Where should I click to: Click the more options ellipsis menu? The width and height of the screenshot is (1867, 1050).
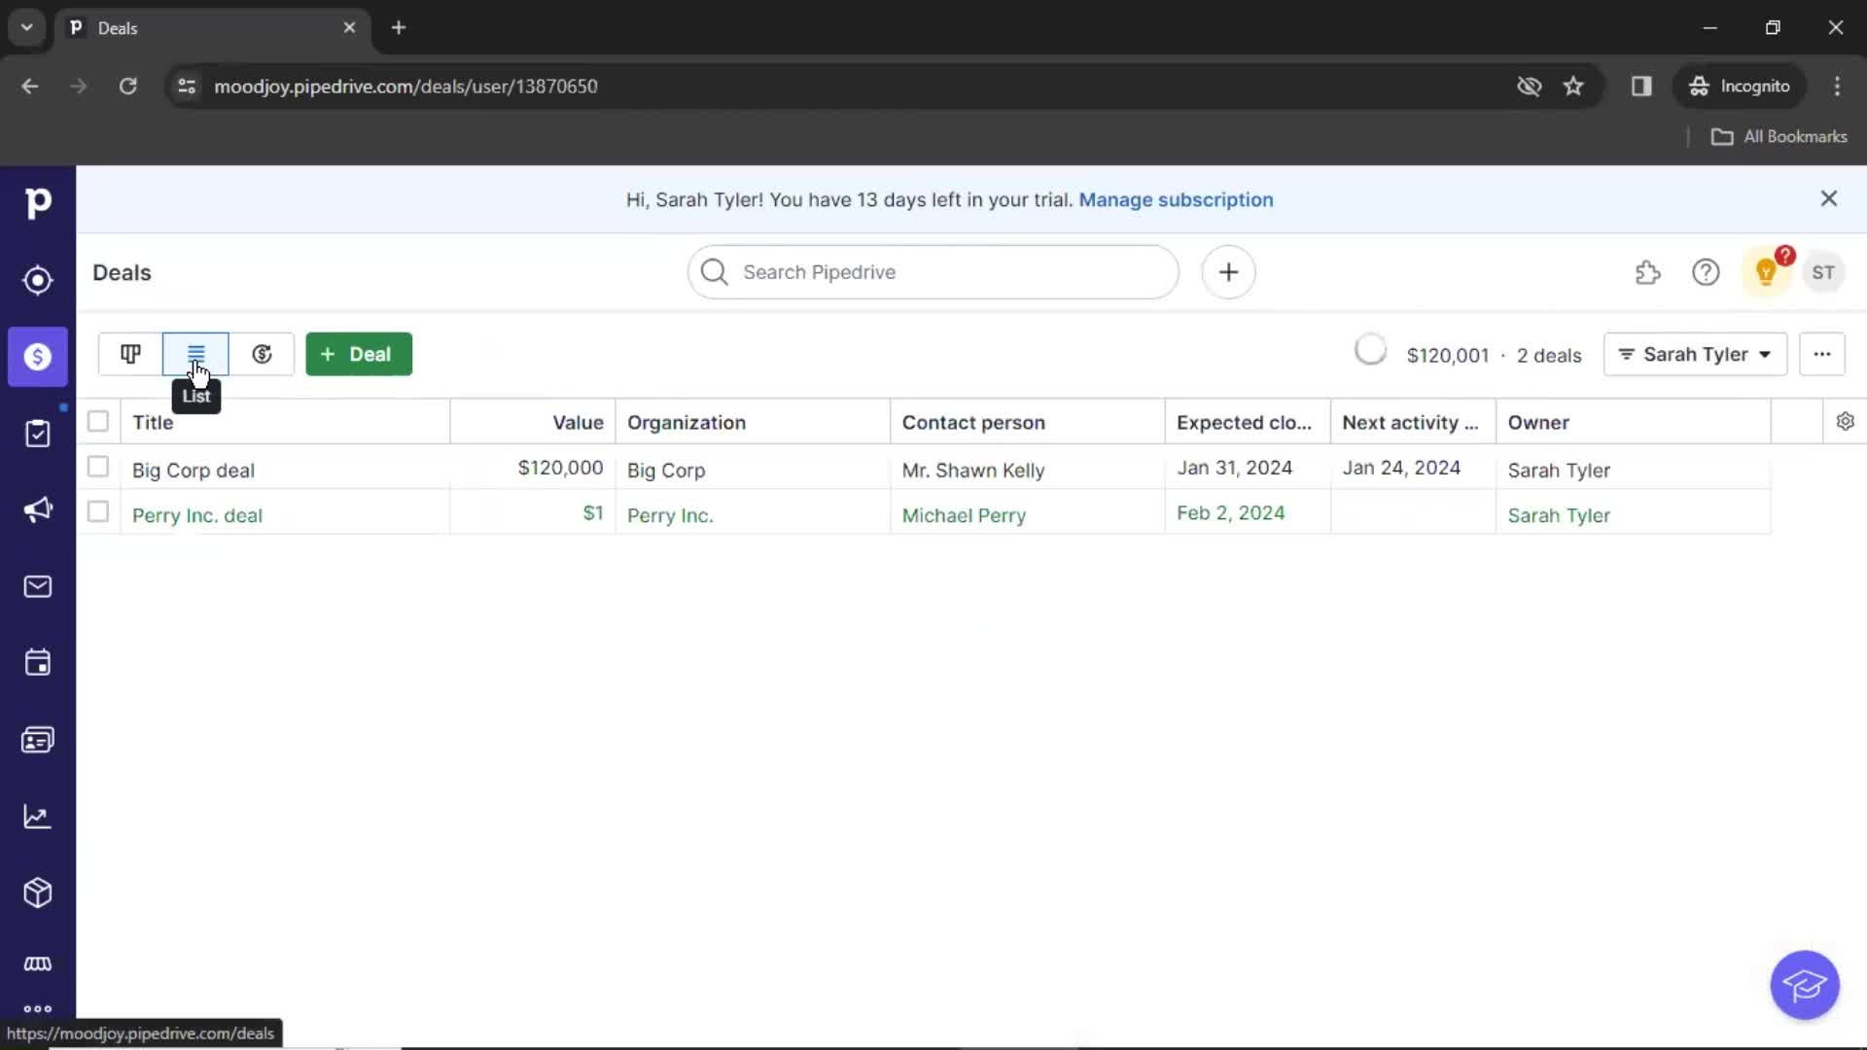[x=1821, y=354]
